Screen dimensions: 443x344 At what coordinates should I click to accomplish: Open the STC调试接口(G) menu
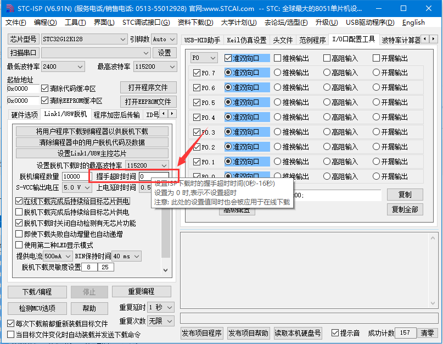[146, 23]
